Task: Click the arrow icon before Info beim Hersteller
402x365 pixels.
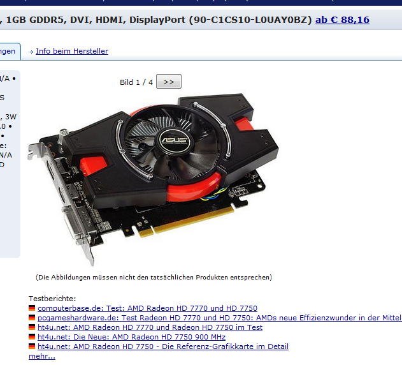Action: click(31, 52)
